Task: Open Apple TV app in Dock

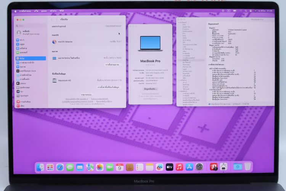Action: click(x=169, y=167)
